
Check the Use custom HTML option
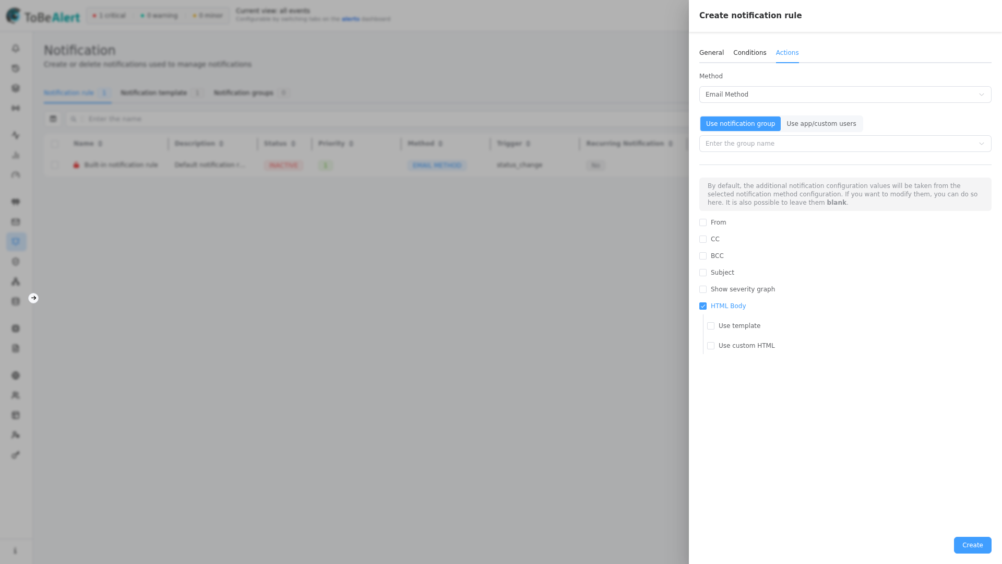point(711,346)
